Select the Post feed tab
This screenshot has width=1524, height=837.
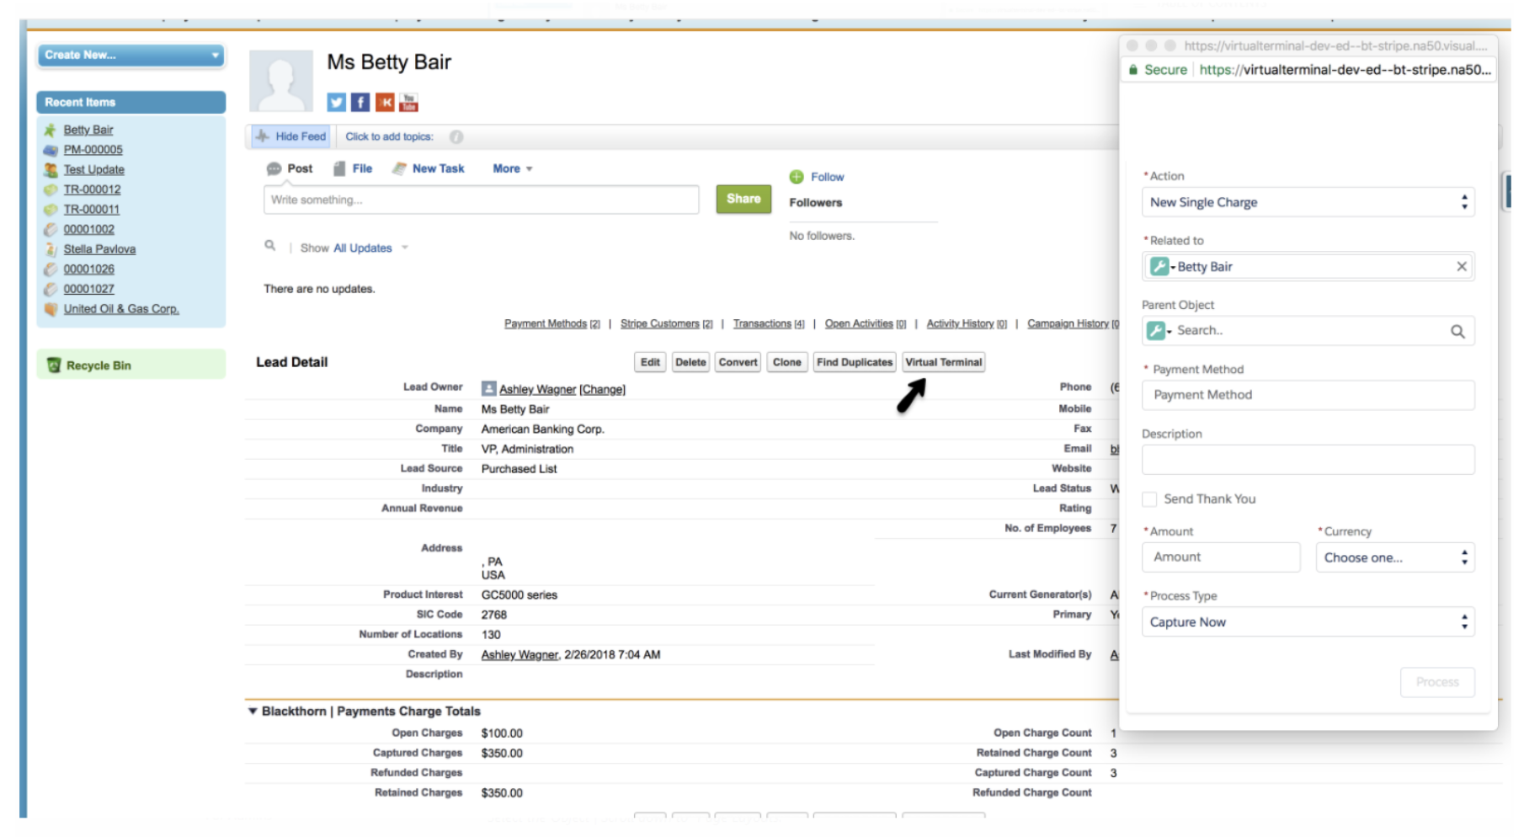pyautogui.click(x=290, y=168)
